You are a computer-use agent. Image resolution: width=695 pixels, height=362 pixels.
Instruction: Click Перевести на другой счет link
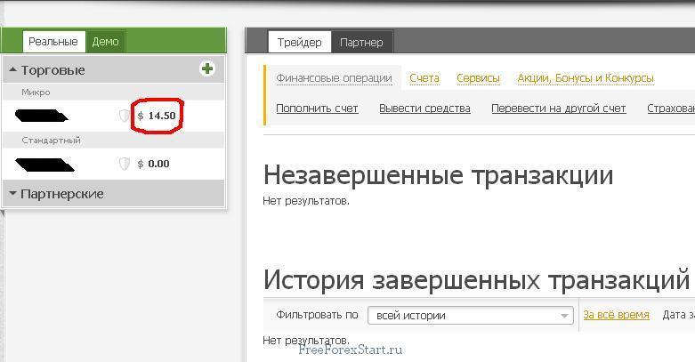coord(559,108)
